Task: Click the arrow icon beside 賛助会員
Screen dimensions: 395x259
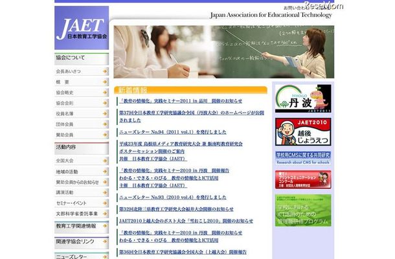Action: pos(105,135)
